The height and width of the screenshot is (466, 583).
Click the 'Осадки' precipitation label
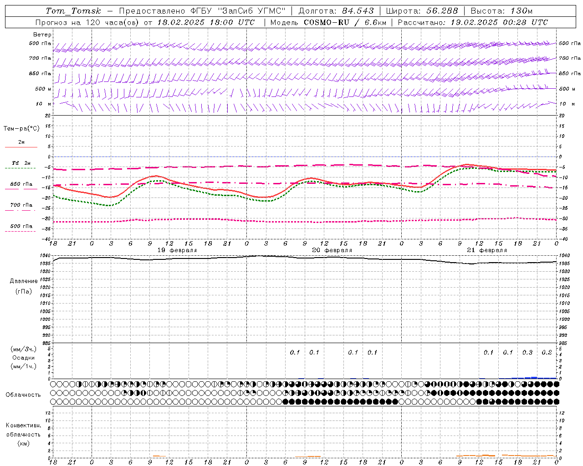click(x=23, y=358)
